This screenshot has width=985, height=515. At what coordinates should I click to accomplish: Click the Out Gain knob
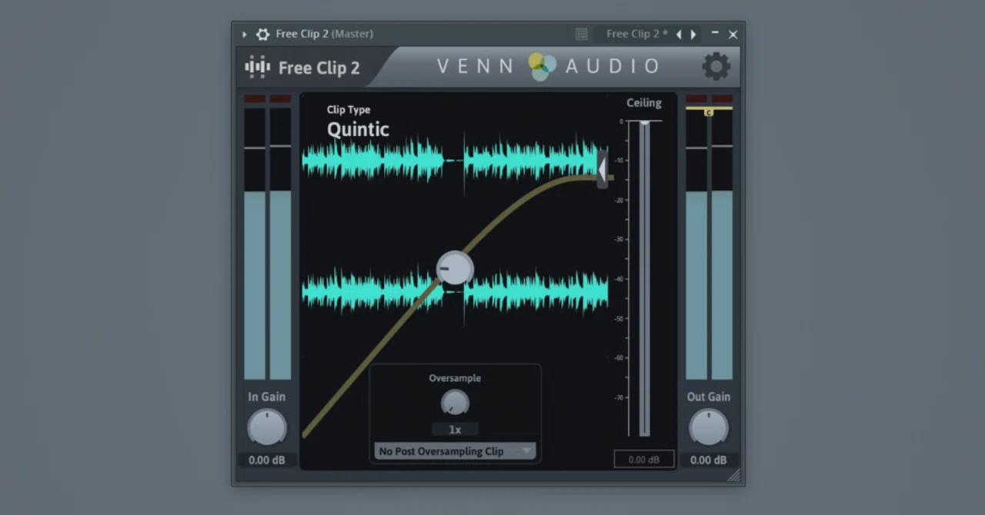pyautogui.click(x=708, y=427)
